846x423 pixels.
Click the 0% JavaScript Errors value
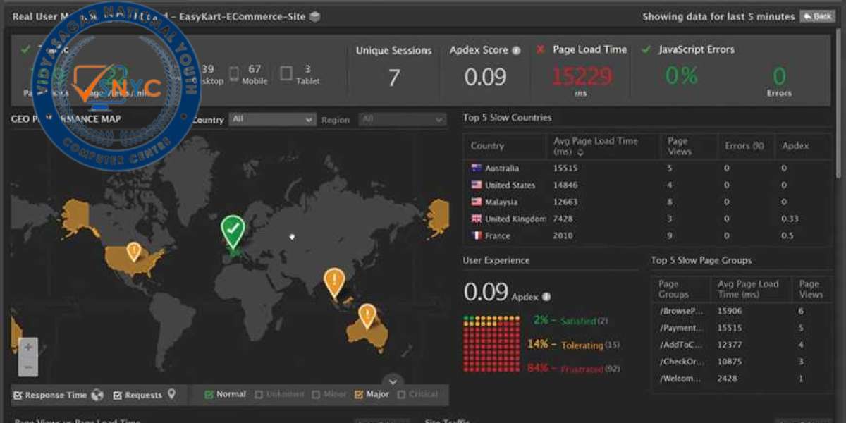coord(682,75)
